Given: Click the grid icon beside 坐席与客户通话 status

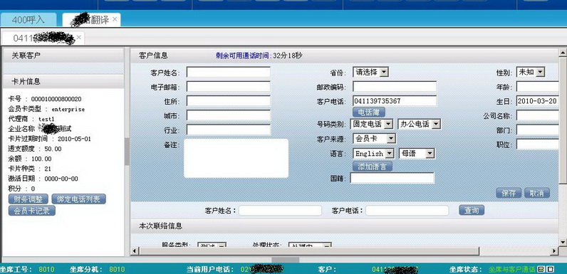Looking at the screenshot, I should click(541, 269).
